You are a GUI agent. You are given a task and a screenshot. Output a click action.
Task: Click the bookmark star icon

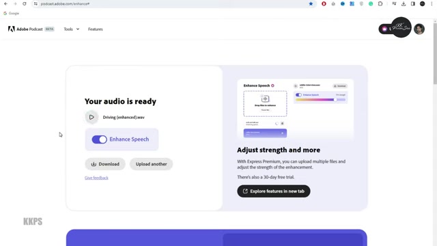point(311,4)
